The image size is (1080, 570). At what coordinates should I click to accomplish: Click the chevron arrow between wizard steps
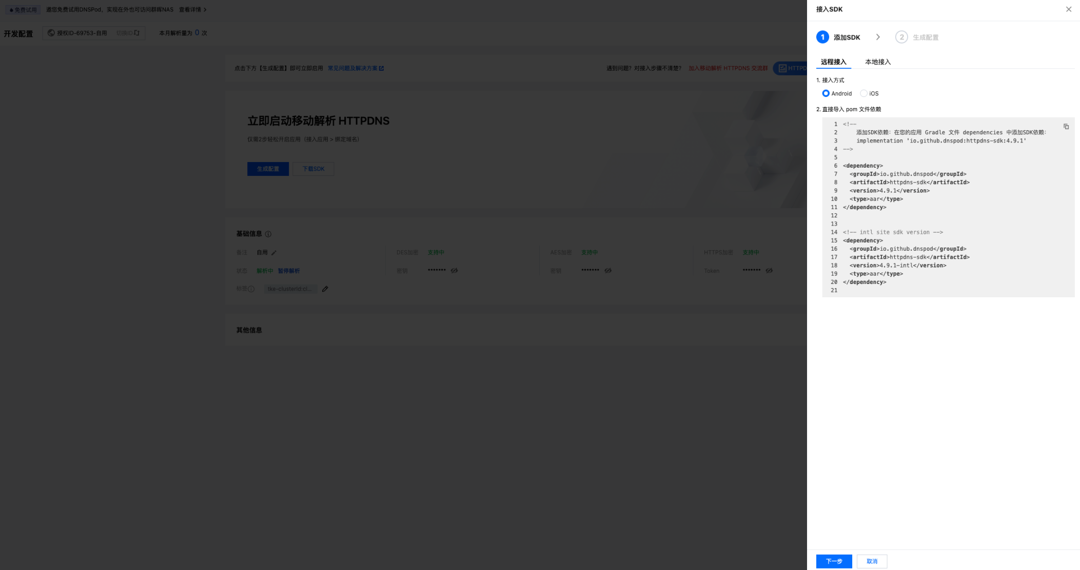[878, 37]
